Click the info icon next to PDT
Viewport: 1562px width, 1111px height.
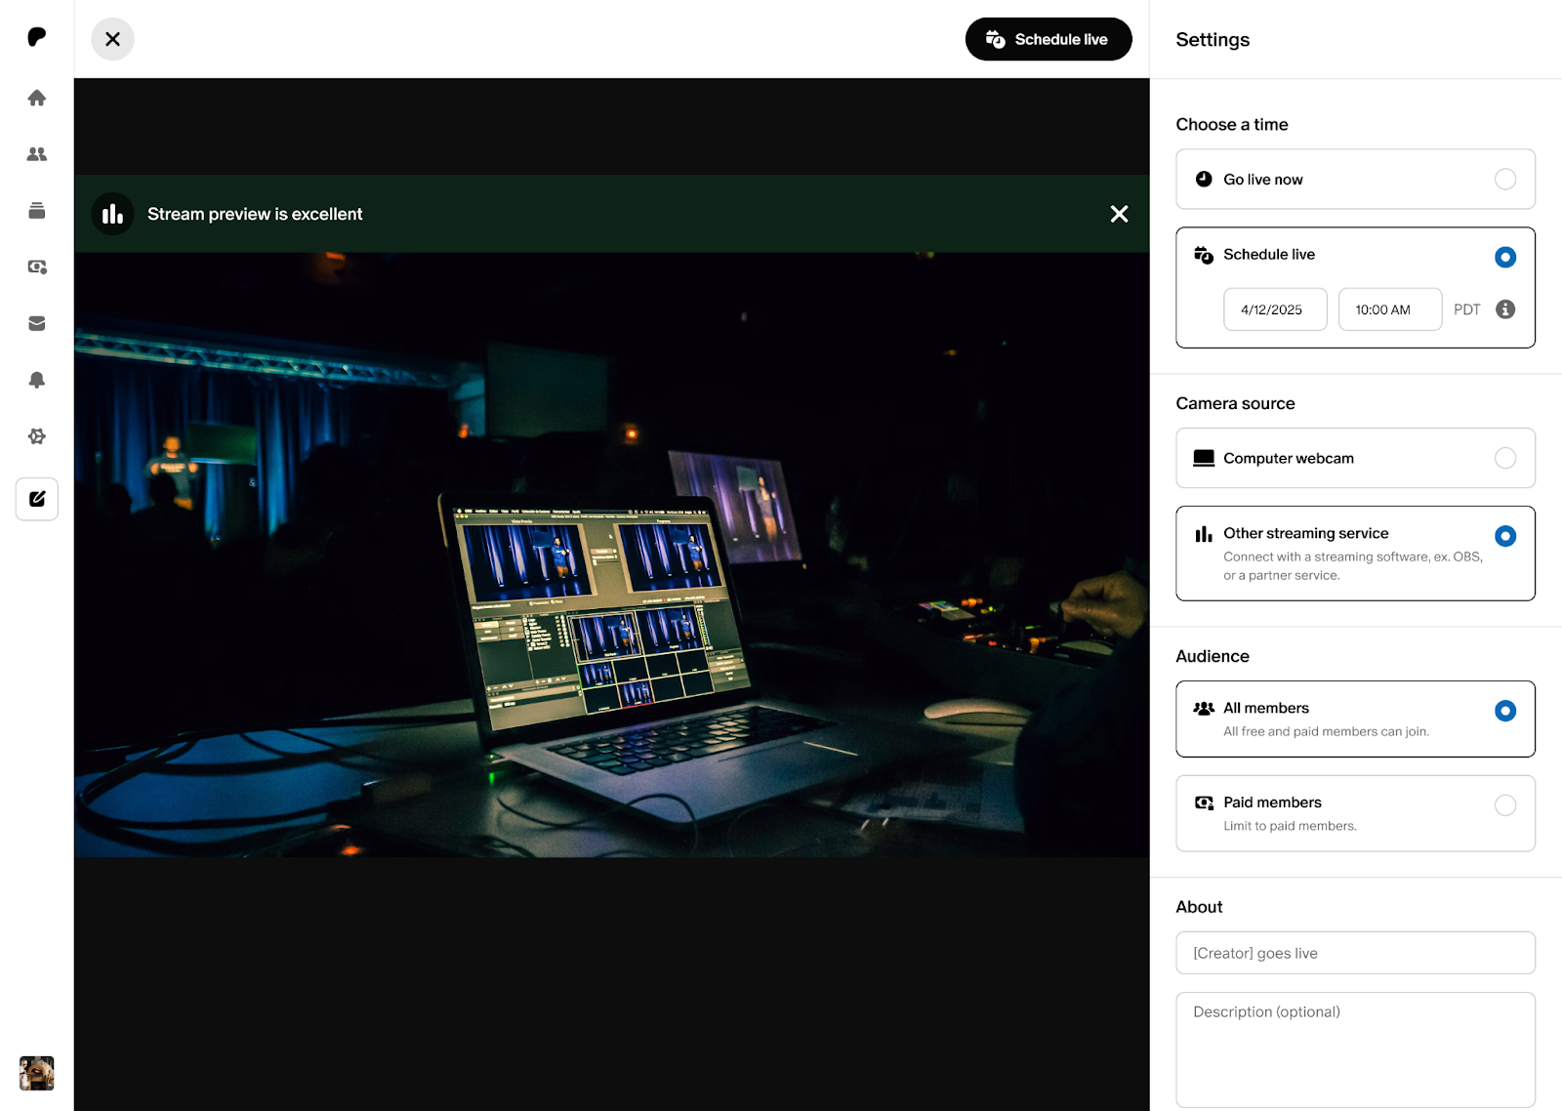click(x=1504, y=309)
